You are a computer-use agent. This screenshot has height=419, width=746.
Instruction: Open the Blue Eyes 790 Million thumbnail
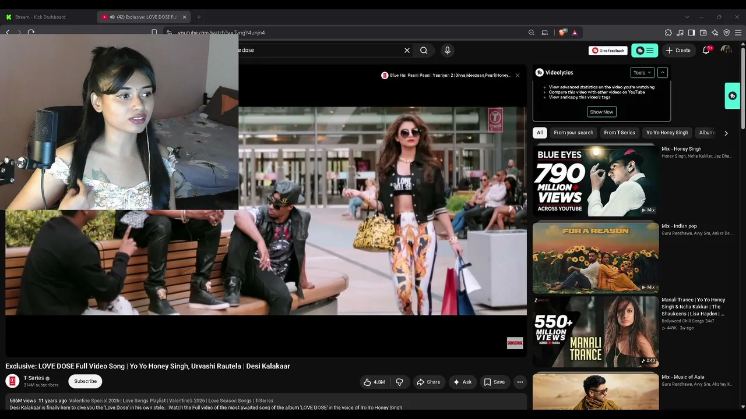pyautogui.click(x=596, y=181)
